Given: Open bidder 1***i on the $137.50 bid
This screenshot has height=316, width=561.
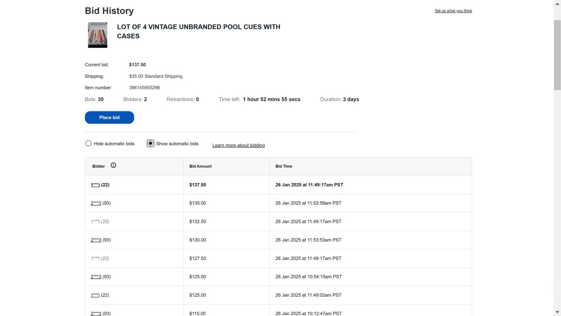Looking at the screenshot, I should click(x=95, y=185).
